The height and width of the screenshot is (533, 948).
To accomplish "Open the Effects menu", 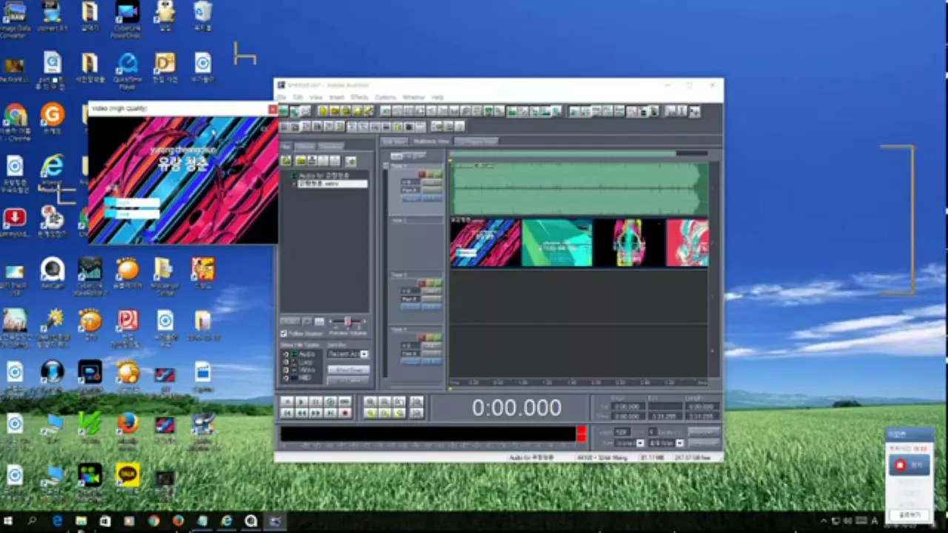I will pos(359,97).
